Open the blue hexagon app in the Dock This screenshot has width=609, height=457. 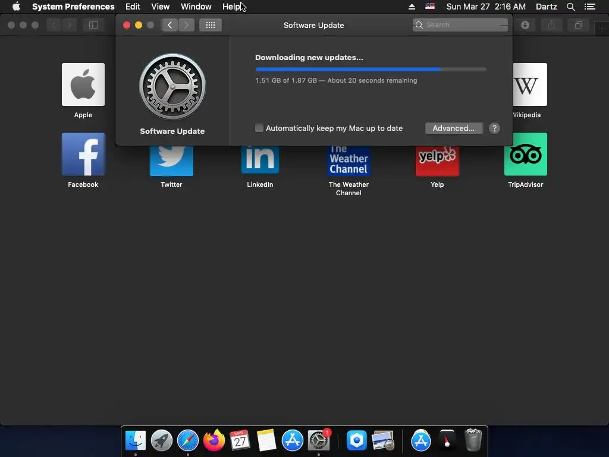point(357,440)
